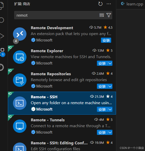Open the Remote - SSH: Editing Conf... title
Screen dimensions: 145x151
pyautogui.click(x=59, y=143)
